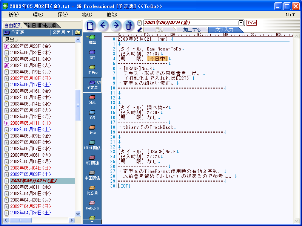The image size is (302, 226).
Task: Open the 紙(F) menu
Action: (13, 15)
